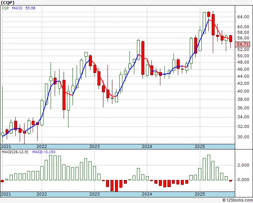
Task: Click the 44.00 price axis label
Action: coord(243,76)
